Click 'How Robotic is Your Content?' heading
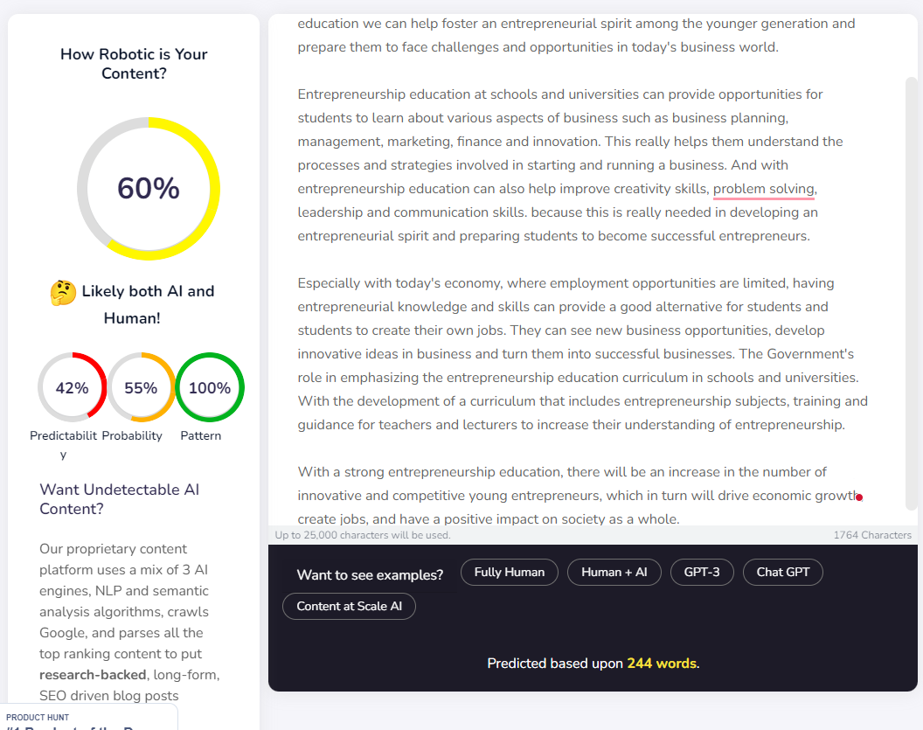Image resolution: width=923 pixels, height=730 pixels. pyautogui.click(x=134, y=64)
